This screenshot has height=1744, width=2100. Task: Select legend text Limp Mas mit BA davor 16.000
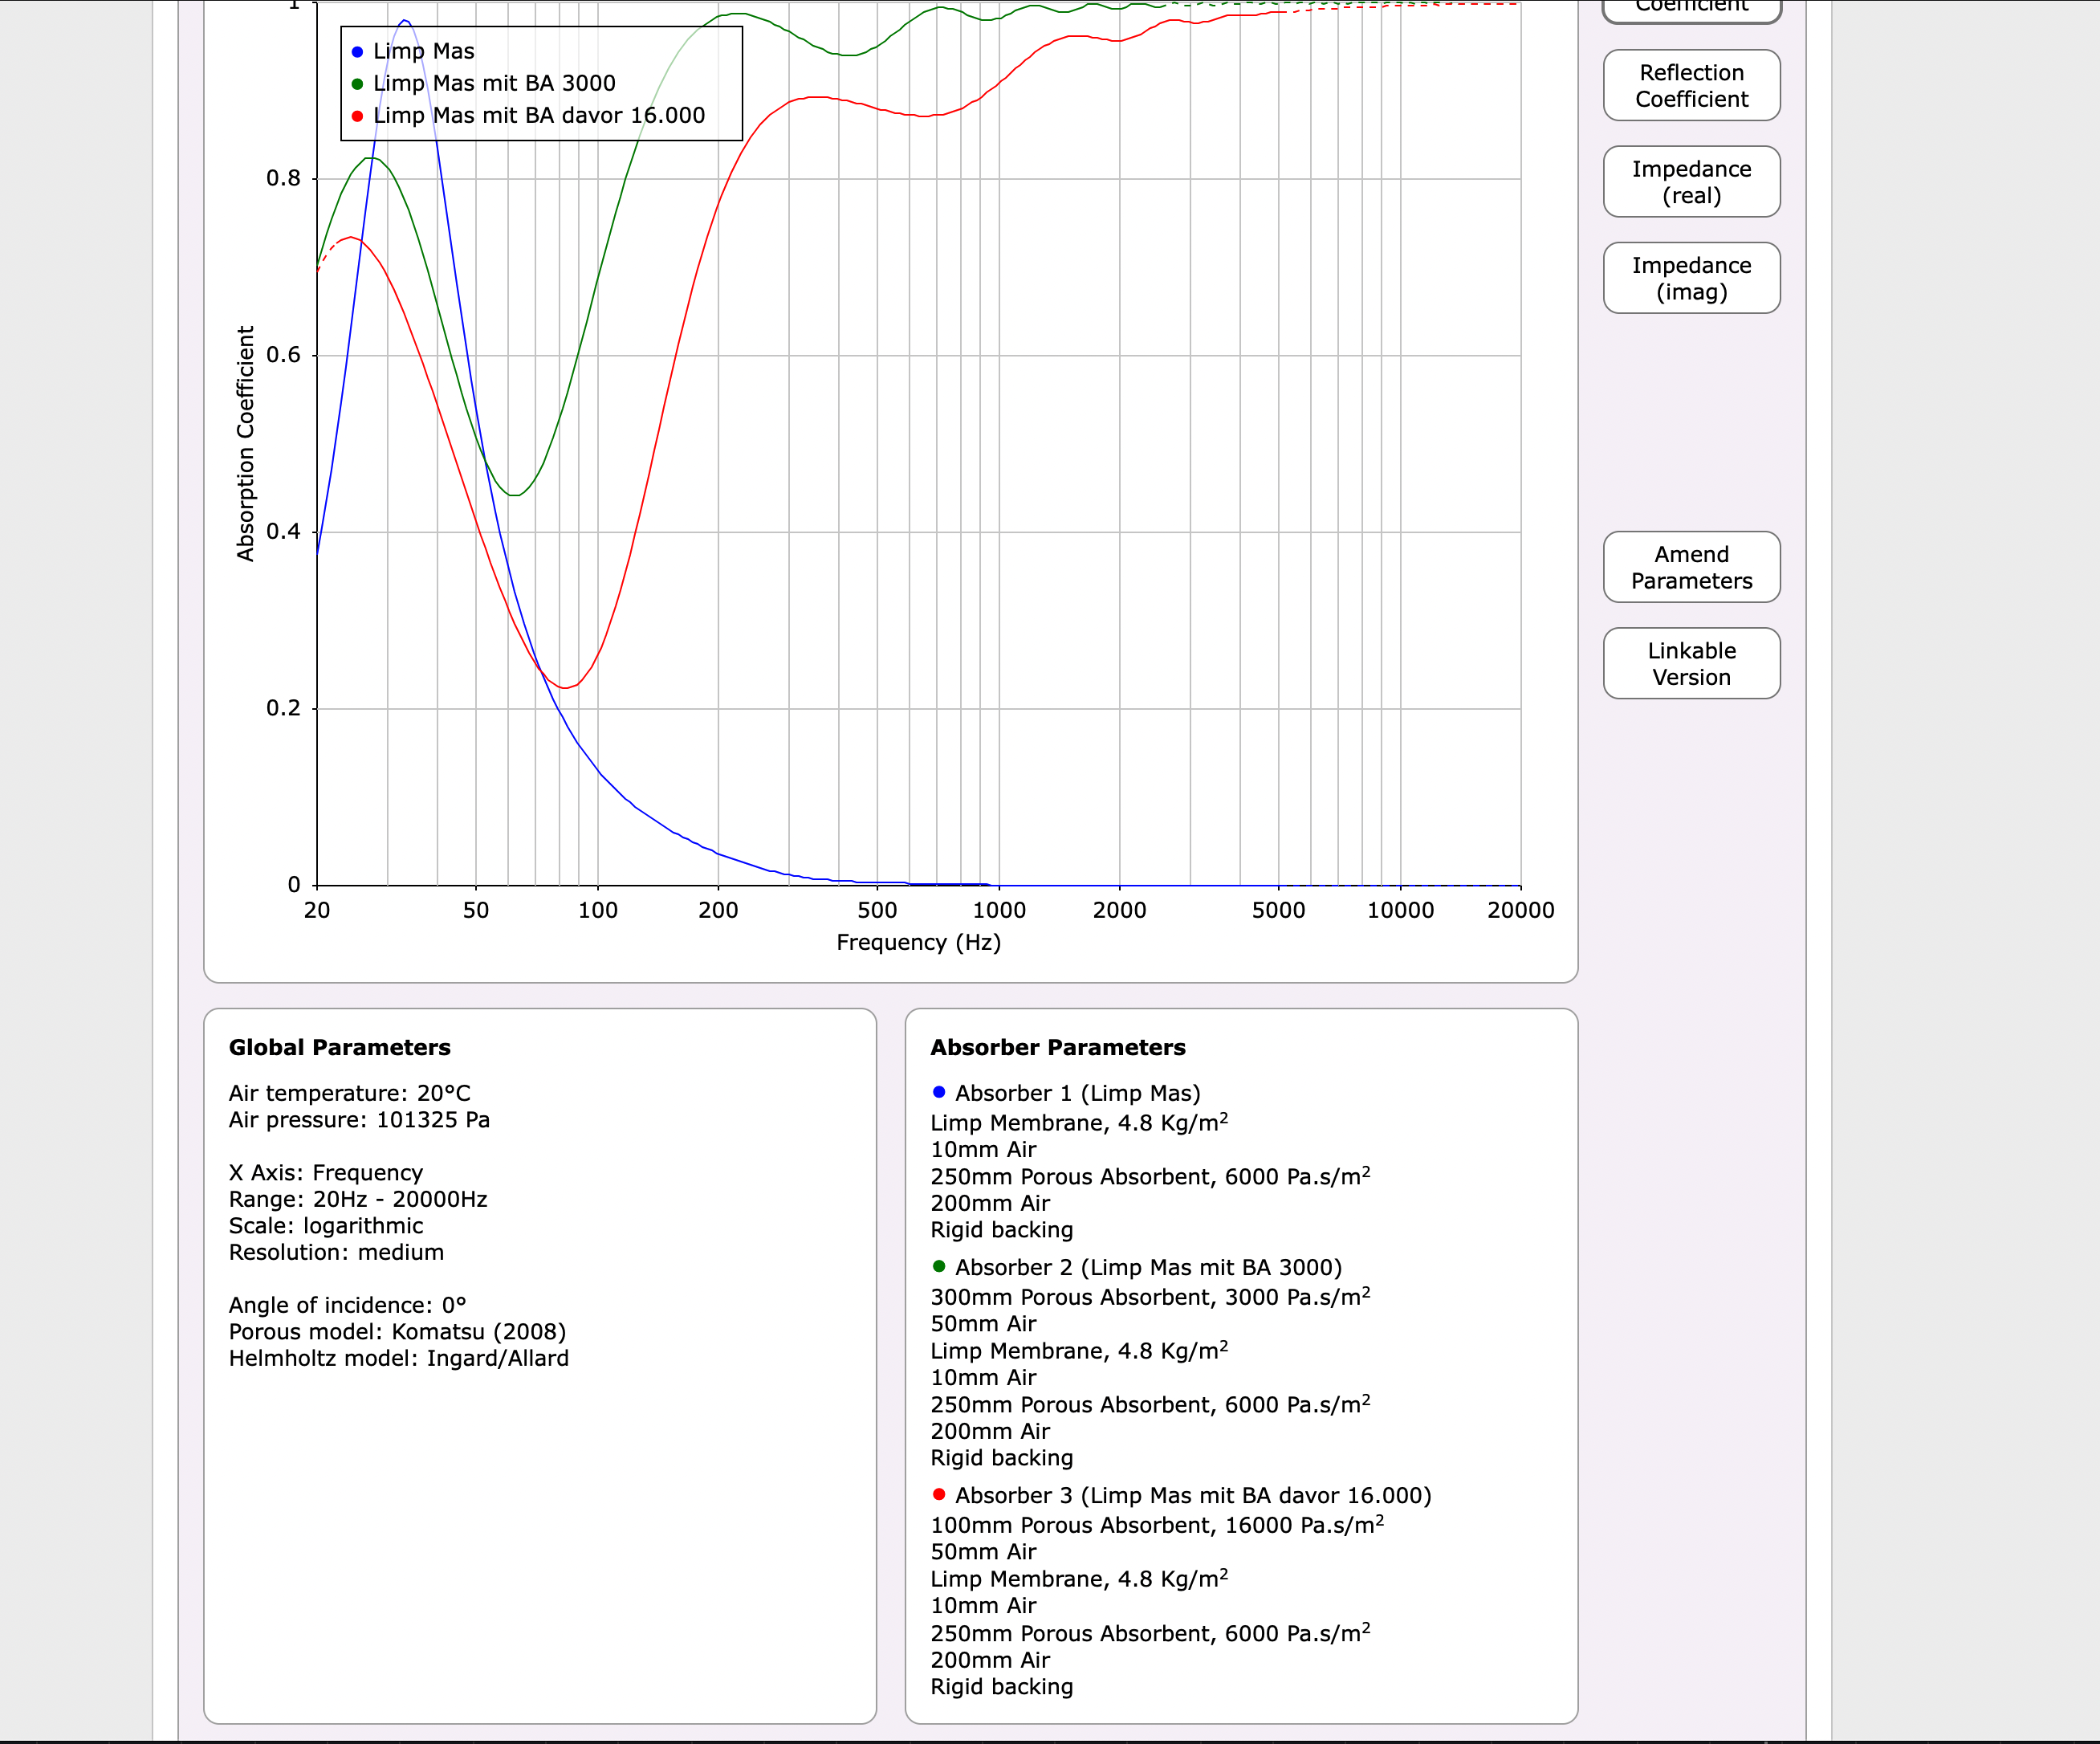(x=539, y=116)
